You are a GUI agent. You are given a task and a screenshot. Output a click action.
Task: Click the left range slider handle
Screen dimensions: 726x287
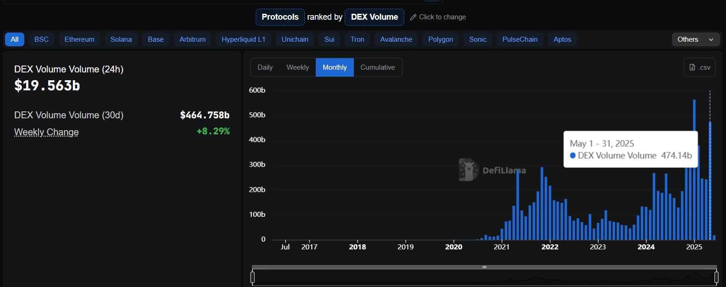pos(253,277)
